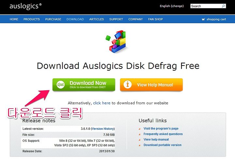Change language via English (change)

coord(172,6)
